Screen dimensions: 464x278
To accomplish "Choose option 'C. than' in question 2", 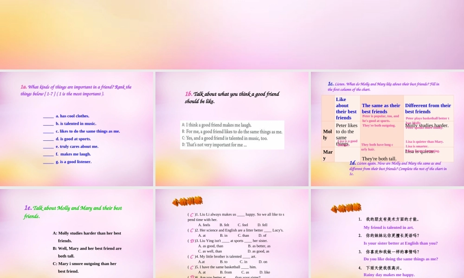I will [243, 235].
